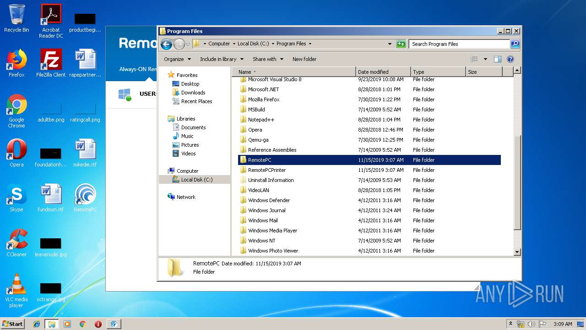Image resolution: width=586 pixels, height=330 pixels.
Task: Select fundmsn.rtf desktop file
Action: [x=51, y=198]
